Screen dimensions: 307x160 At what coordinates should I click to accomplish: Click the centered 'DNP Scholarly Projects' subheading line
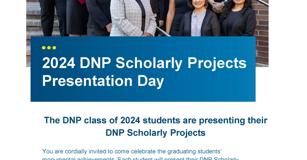coord(156,133)
